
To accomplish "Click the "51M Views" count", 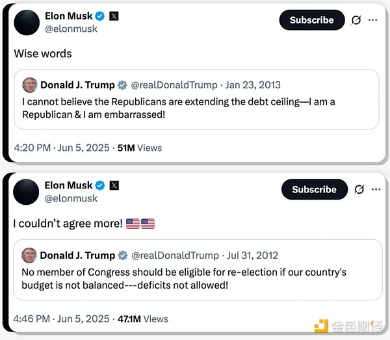I will 139,148.
